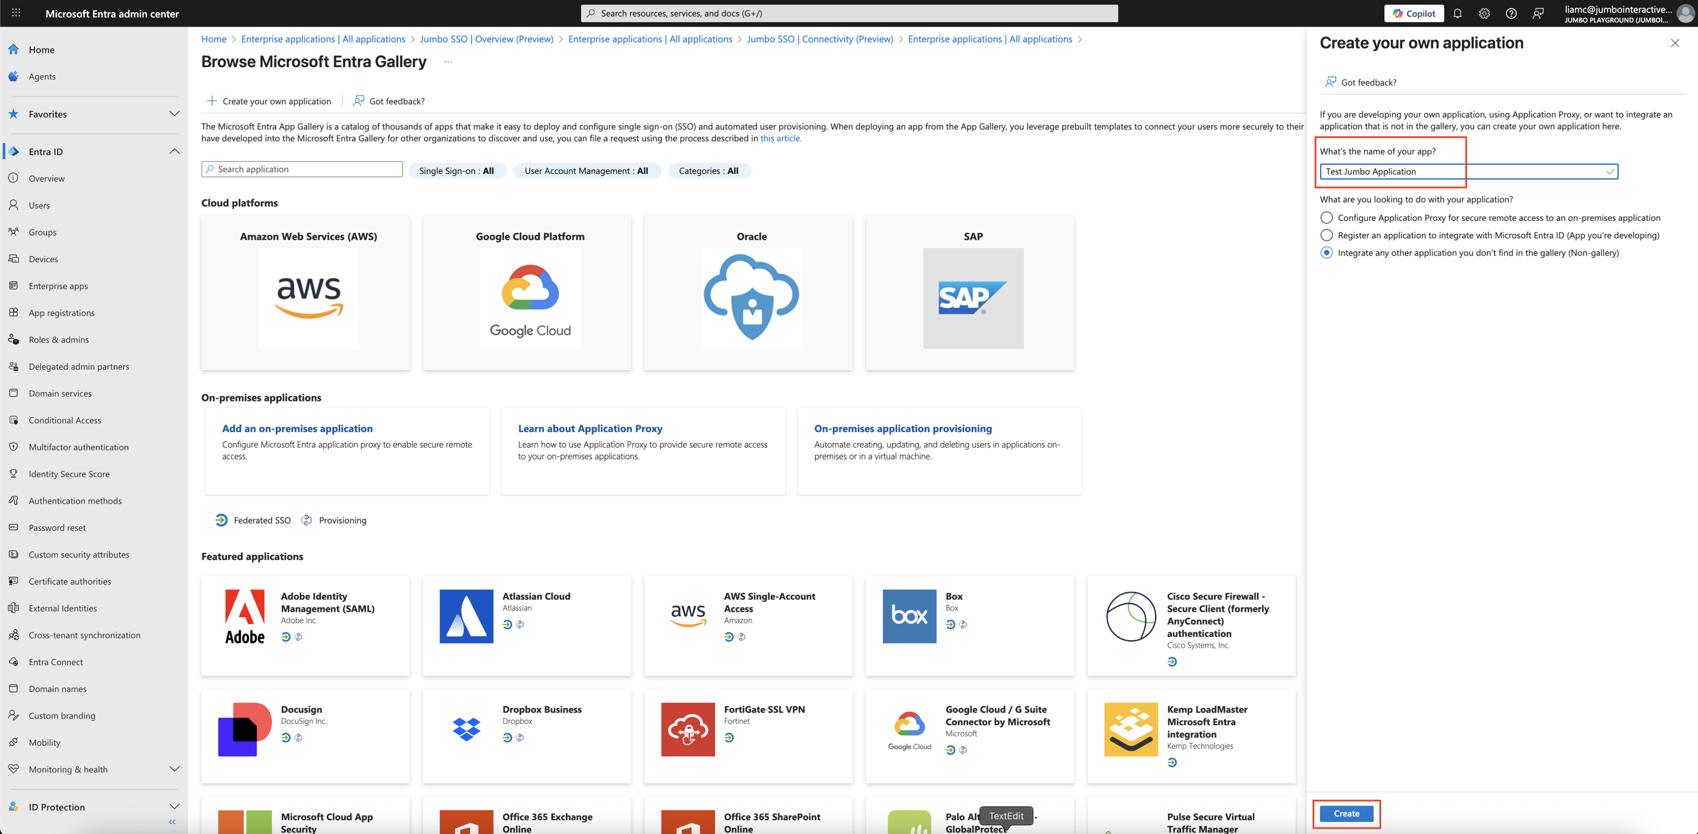
Task: Click Got feedback in gallery toolbar
Action: (x=389, y=102)
